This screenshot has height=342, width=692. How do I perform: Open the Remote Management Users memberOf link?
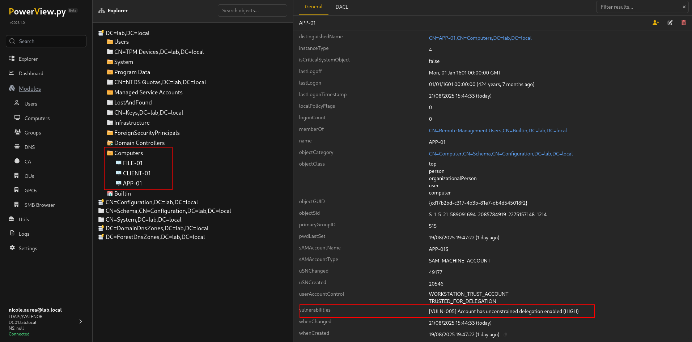(497, 131)
